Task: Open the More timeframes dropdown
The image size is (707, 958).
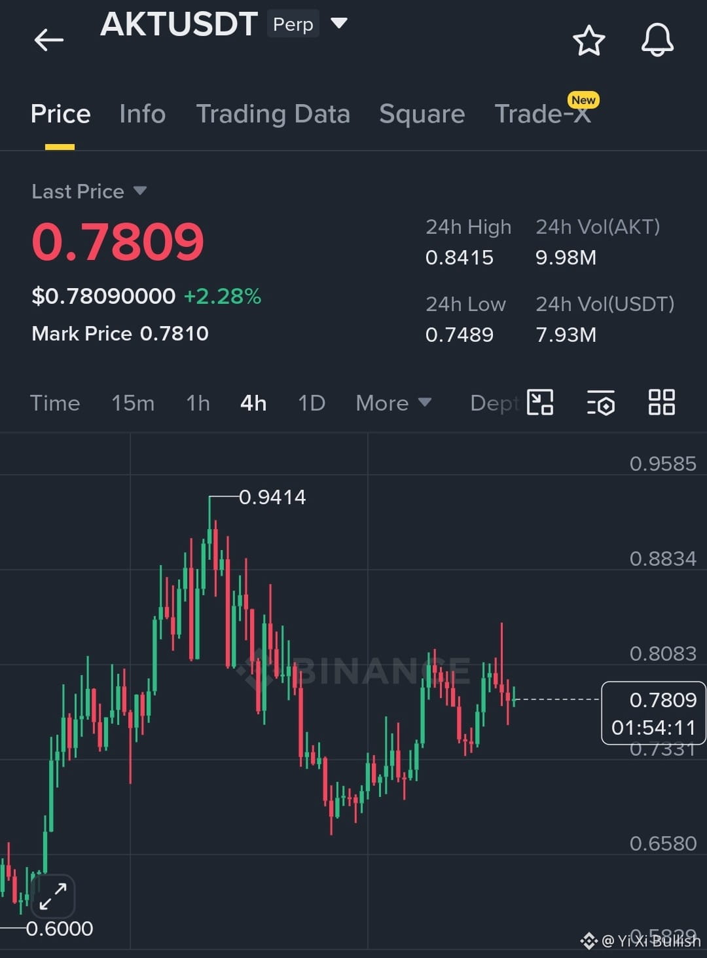Action: coord(393,403)
